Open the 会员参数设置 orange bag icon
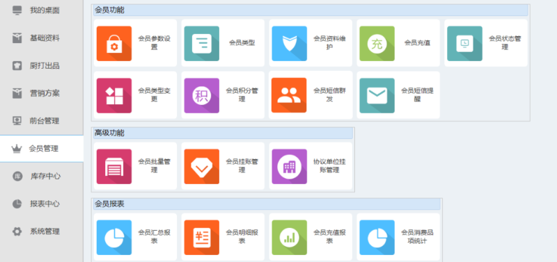The image size is (557, 262). point(114,43)
